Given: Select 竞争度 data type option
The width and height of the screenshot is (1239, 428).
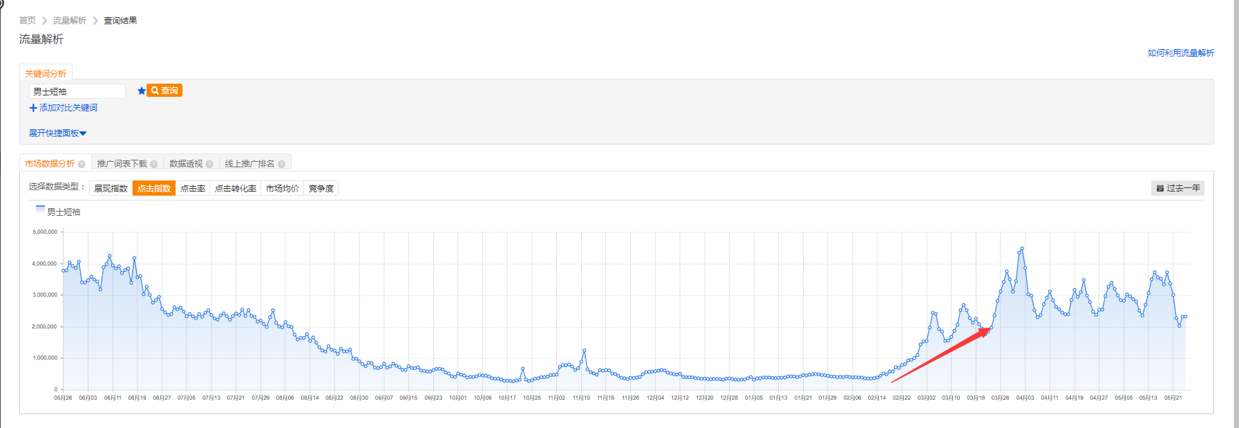Looking at the screenshot, I should 321,188.
